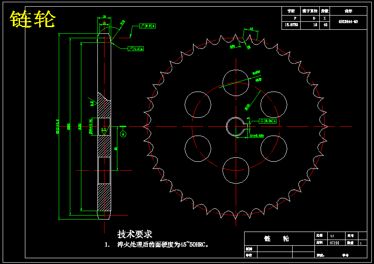This screenshot has height=264, width=374.
Task: Select the surface roughness triangle left of section
Action: [x=92, y=102]
